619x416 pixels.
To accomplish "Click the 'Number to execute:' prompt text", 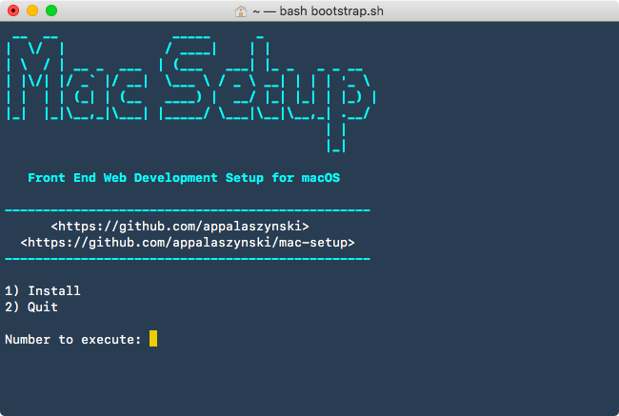I will pos(73,340).
